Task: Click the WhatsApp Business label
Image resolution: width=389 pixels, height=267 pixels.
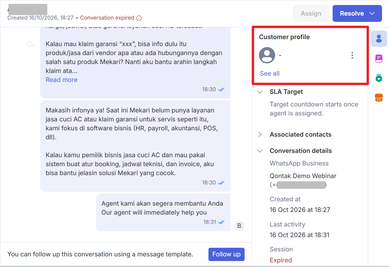Action: 299,164
